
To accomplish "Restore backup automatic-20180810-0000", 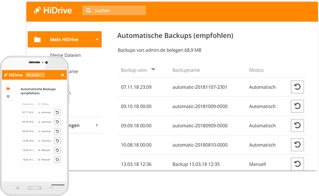I will click(297, 145).
